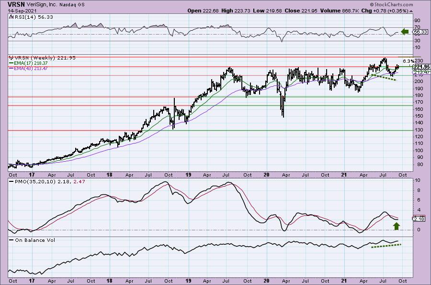The height and width of the screenshot is (285, 431).
Task: Click the EMA(17) 218.37 legend text
Action: coord(31,63)
